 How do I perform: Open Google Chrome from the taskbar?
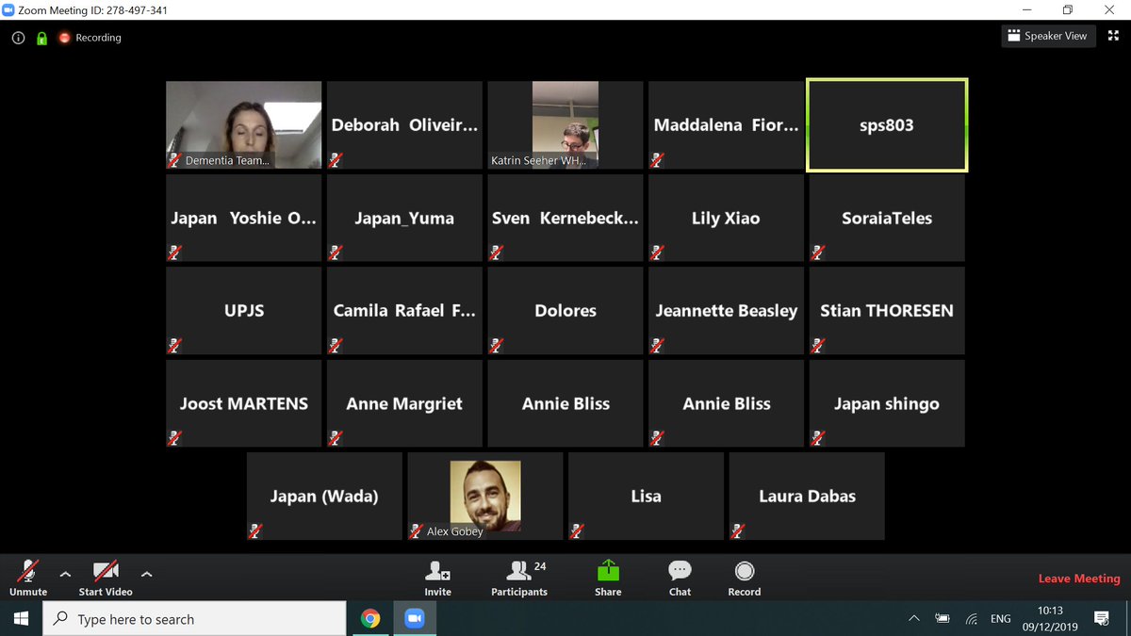(x=370, y=619)
